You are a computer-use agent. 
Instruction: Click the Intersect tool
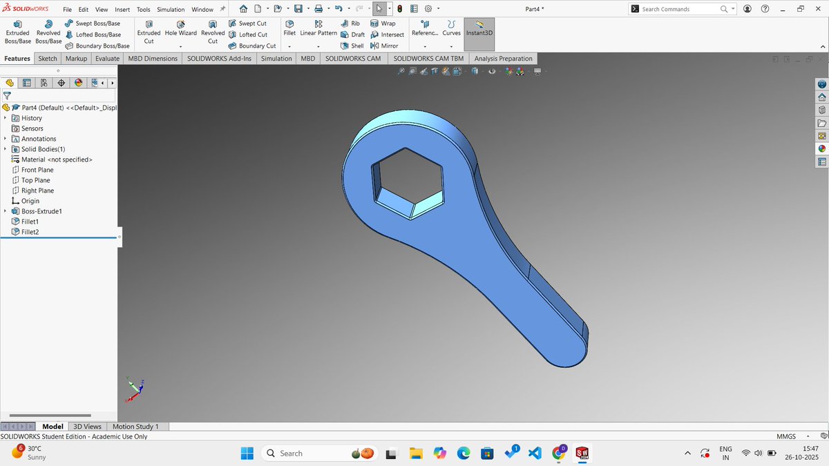tap(387, 35)
